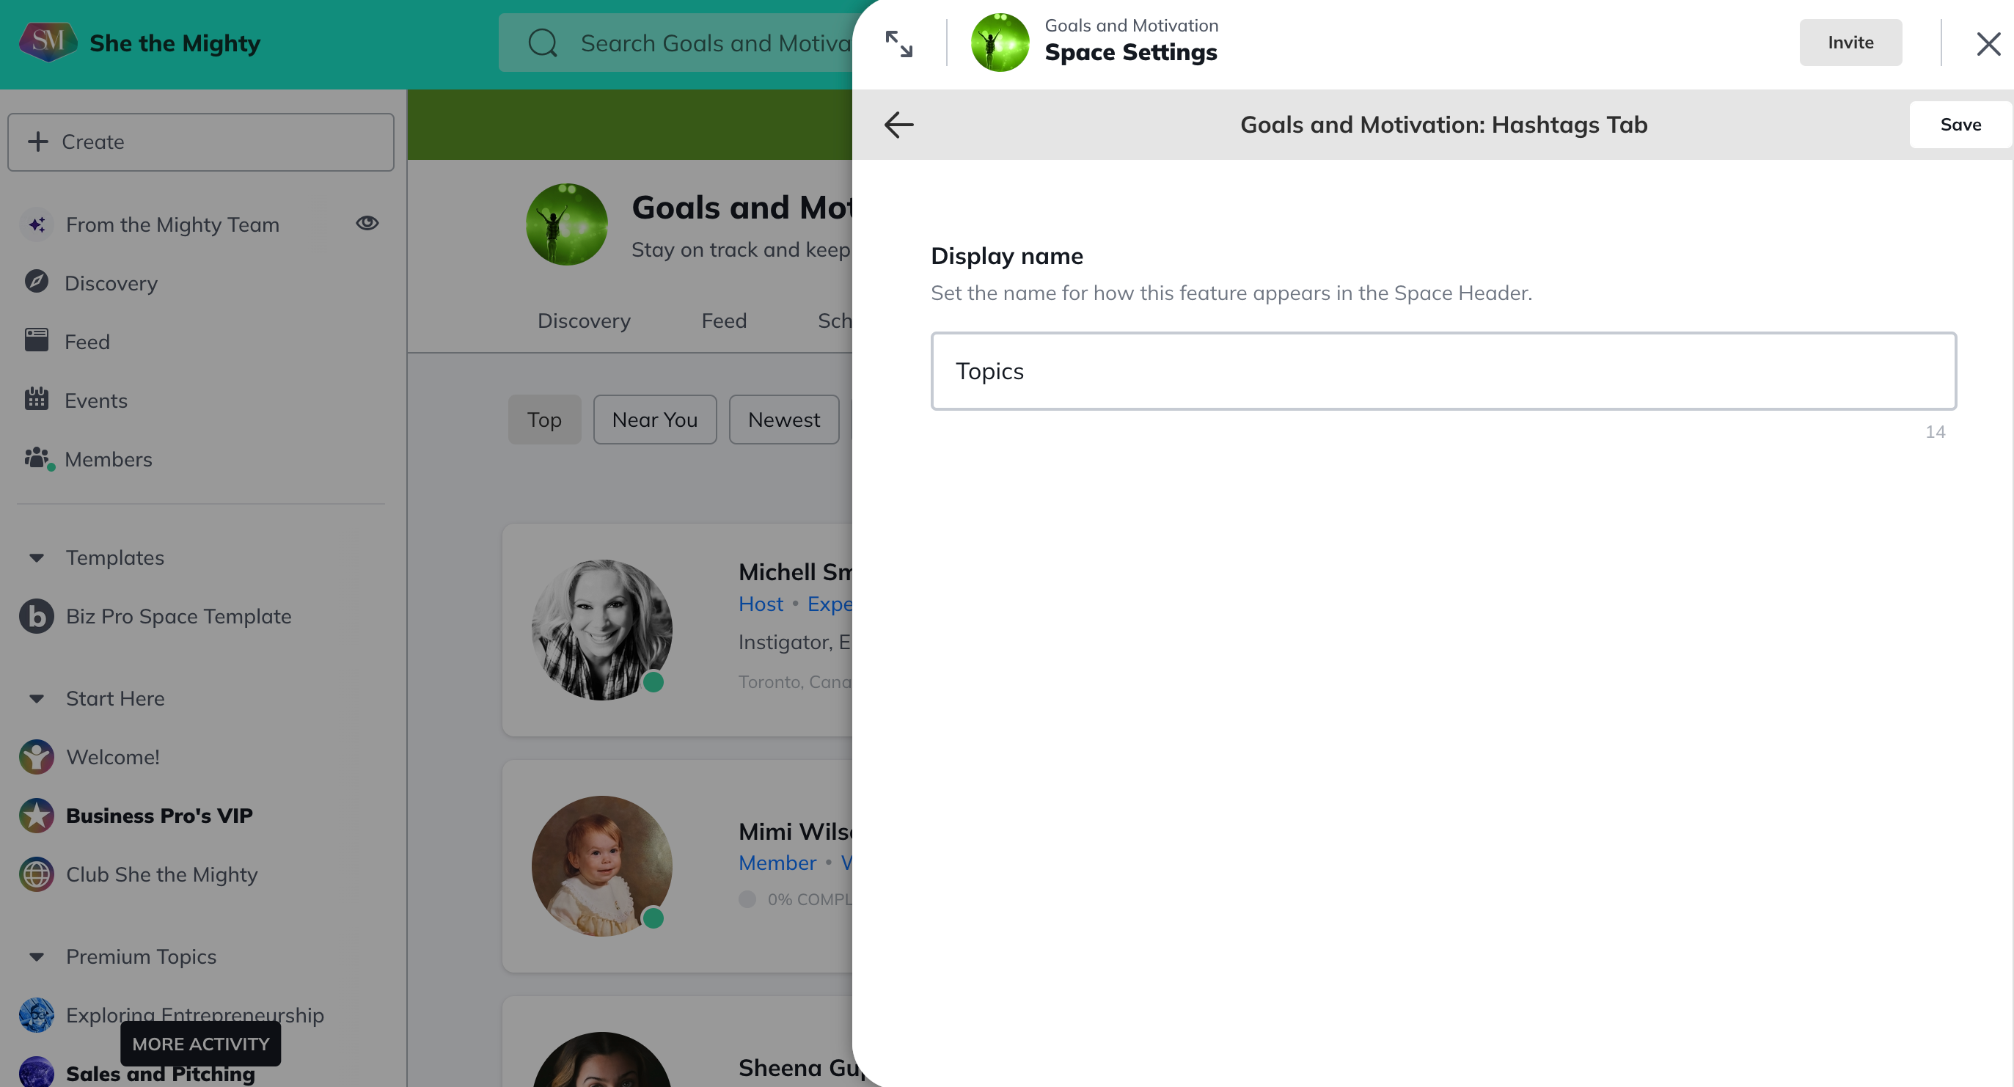This screenshot has height=1087, width=2014.
Task: Open Business Pro's VIP star icon
Action: click(x=36, y=815)
